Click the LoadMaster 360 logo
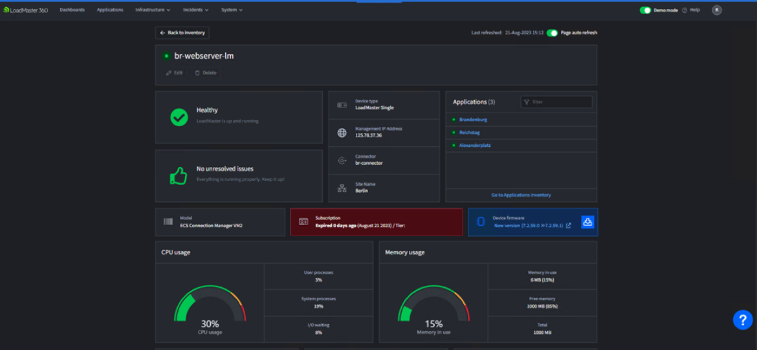Viewport: 757px width, 350px height. (25, 10)
